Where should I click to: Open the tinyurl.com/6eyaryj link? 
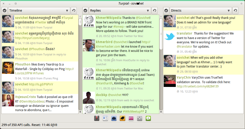[32, 38]
